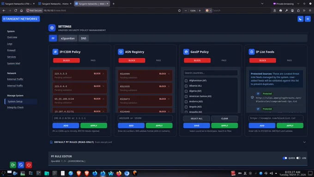Switch to the DNS tab

84,38
